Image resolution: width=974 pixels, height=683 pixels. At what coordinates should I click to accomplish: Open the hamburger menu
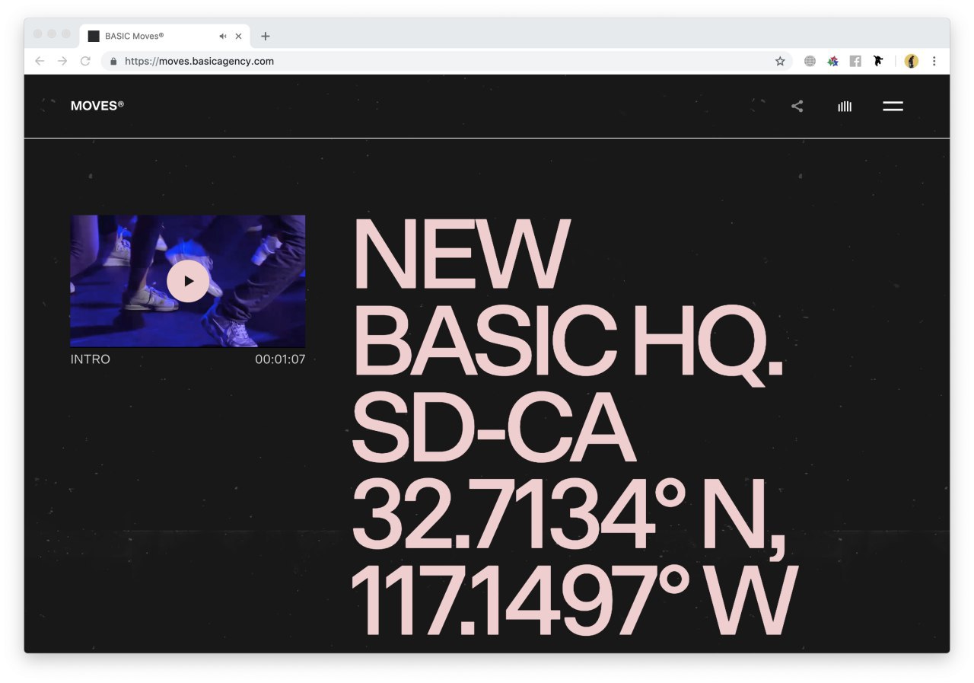[893, 107]
